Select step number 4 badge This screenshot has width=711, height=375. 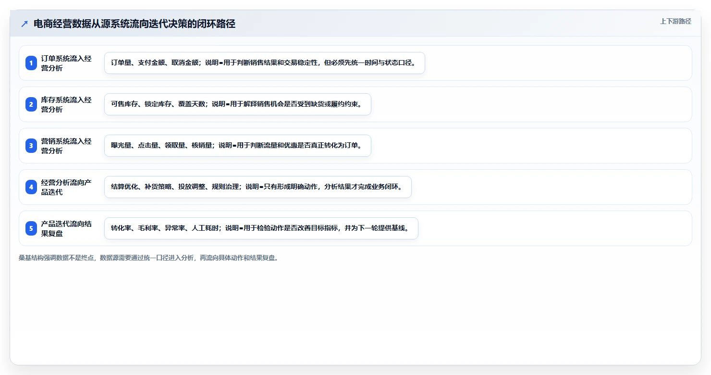coord(31,187)
